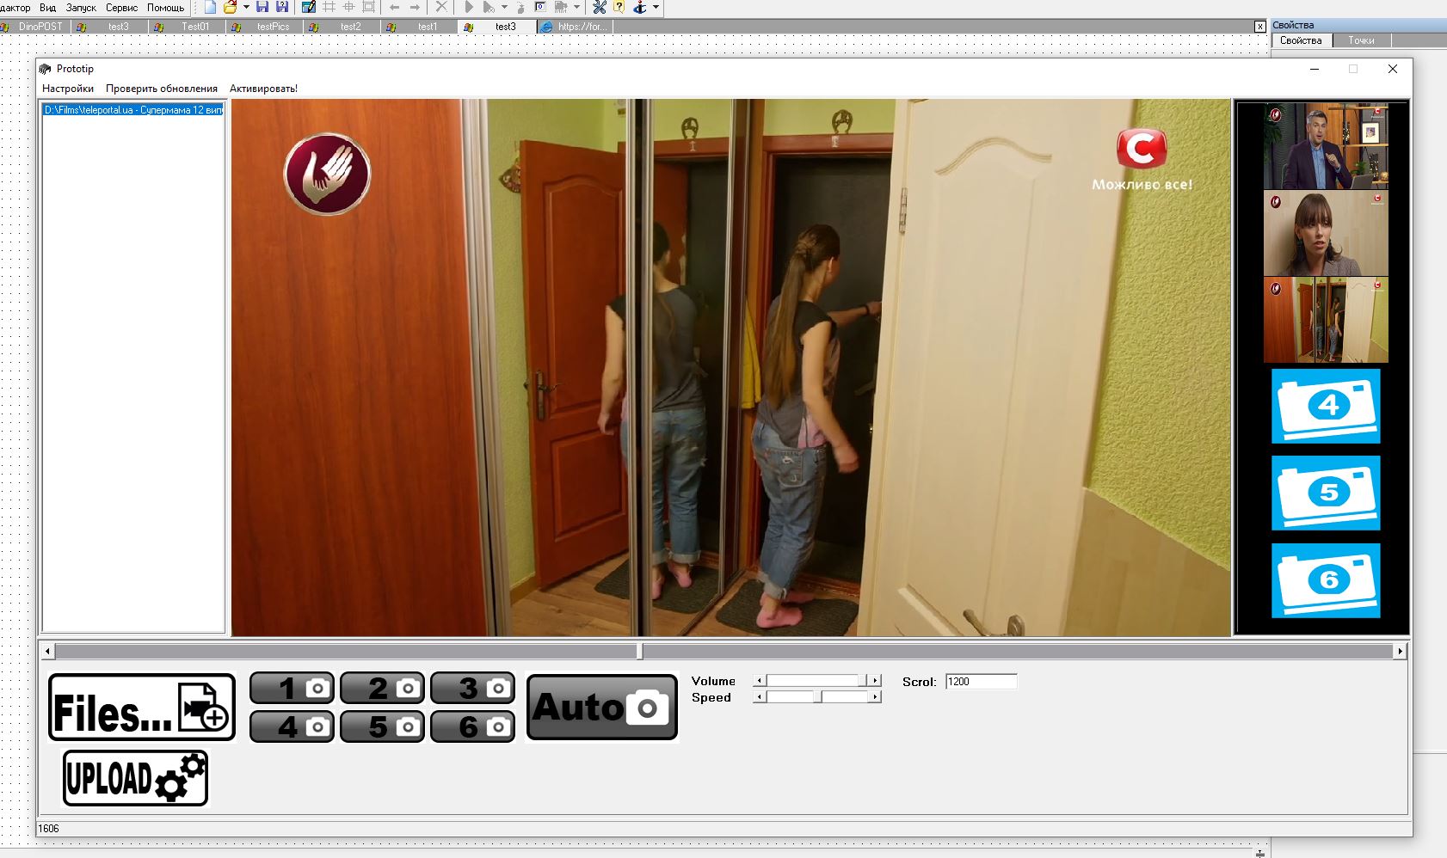
Task: Click the Scrol input field
Action: (981, 682)
